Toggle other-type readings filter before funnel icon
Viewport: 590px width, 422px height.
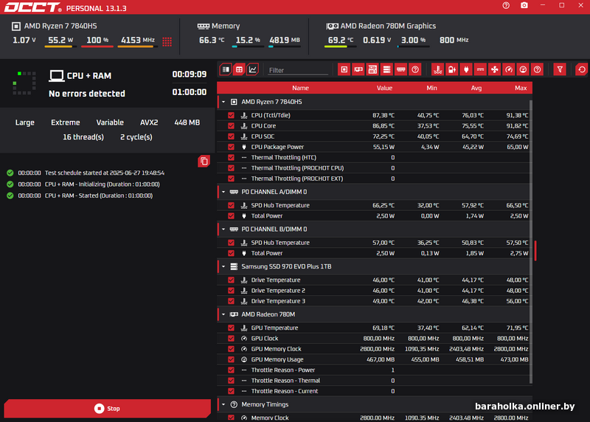538,69
